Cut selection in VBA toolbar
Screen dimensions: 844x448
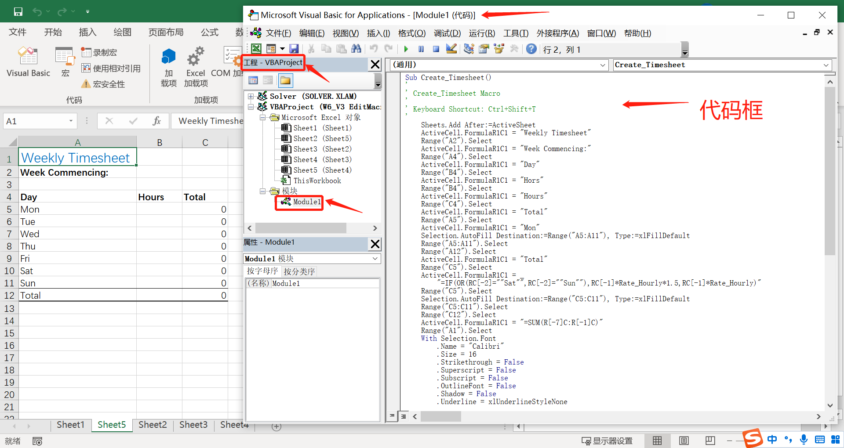pos(311,49)
